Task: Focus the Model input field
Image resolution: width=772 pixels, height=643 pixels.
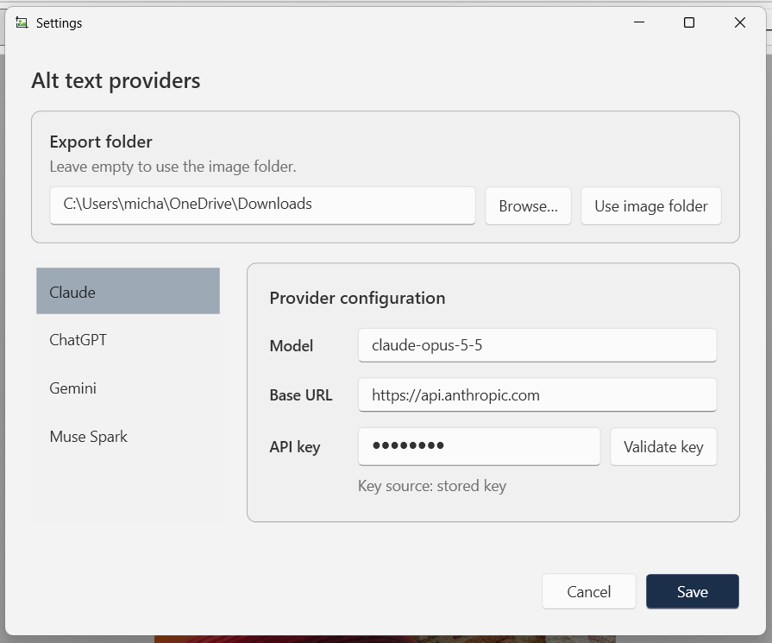Action: point(537,345)
